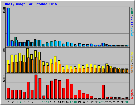
Task: Click day 30 on the x-axis
Action: [x=123, y=102]
